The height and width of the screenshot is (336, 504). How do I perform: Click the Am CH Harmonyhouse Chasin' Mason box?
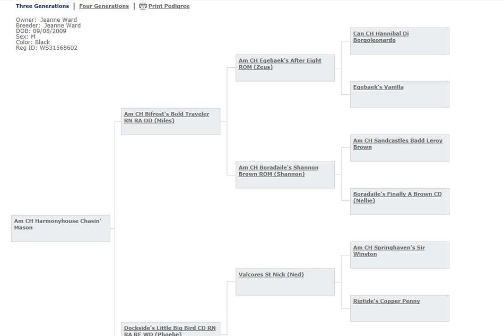pyautogui.click(x=61, y=228)
